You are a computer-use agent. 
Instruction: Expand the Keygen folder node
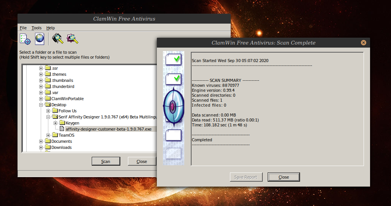click(x=55, y=123)
